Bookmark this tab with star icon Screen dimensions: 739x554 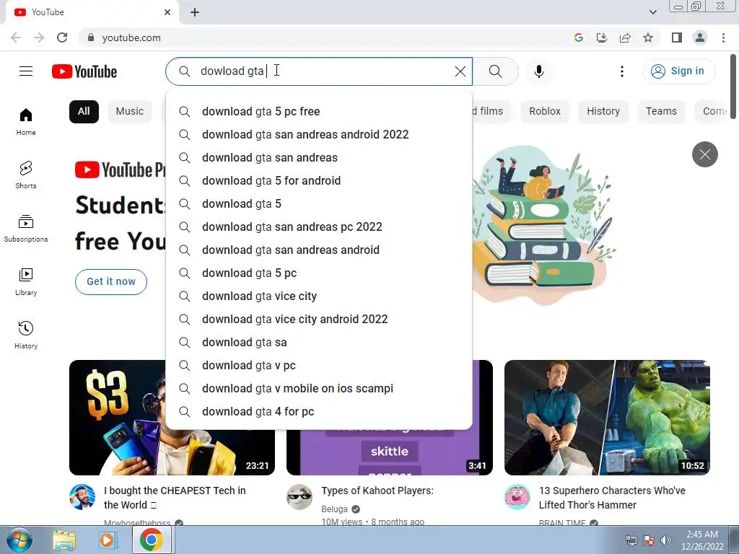coord(648,38)
